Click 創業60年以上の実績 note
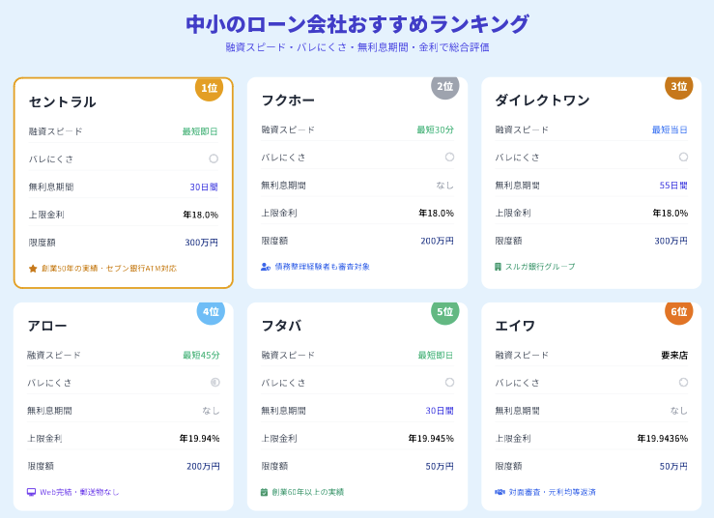Screen dimensions: 714x518 (308, 492)
